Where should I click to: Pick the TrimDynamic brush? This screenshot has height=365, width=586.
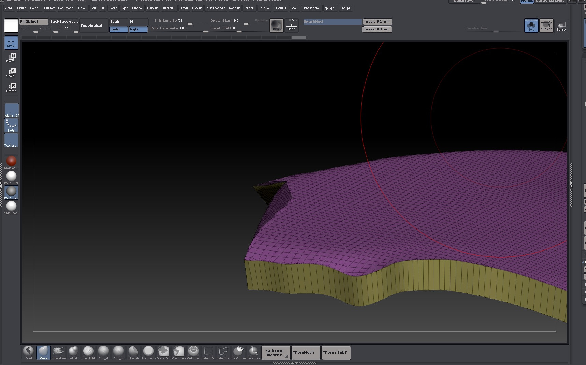[148, 353]
